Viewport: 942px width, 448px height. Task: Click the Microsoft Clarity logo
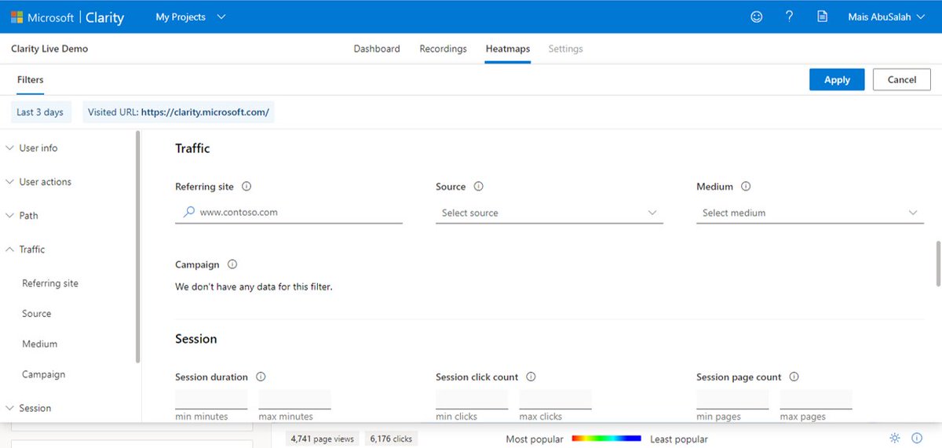(x=67, y=16)
